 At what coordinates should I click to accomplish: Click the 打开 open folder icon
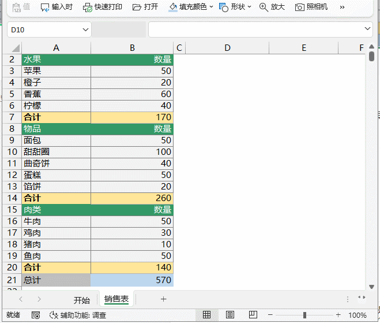pos(137,7)
